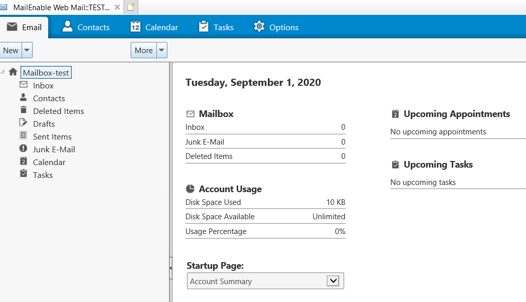Click the home icon beside Mailbox-test
The width and height of the screenshot is (526, 302).
click(13, 72)
